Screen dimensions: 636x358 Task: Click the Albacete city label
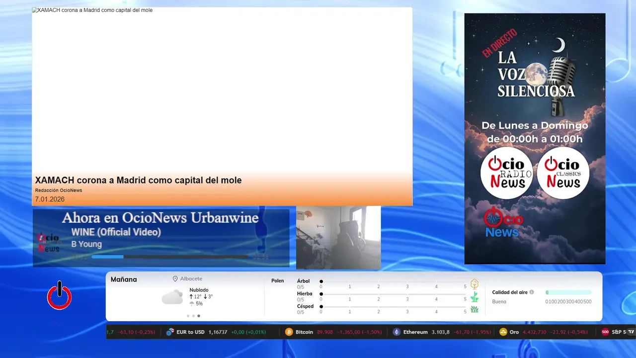click(x=191, y=279)
